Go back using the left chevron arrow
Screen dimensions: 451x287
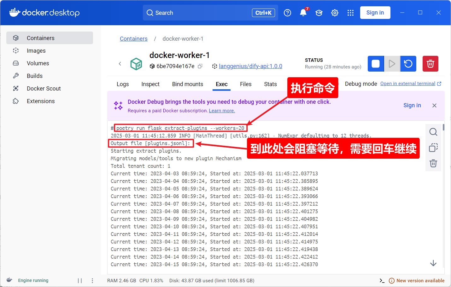point(120,64)
